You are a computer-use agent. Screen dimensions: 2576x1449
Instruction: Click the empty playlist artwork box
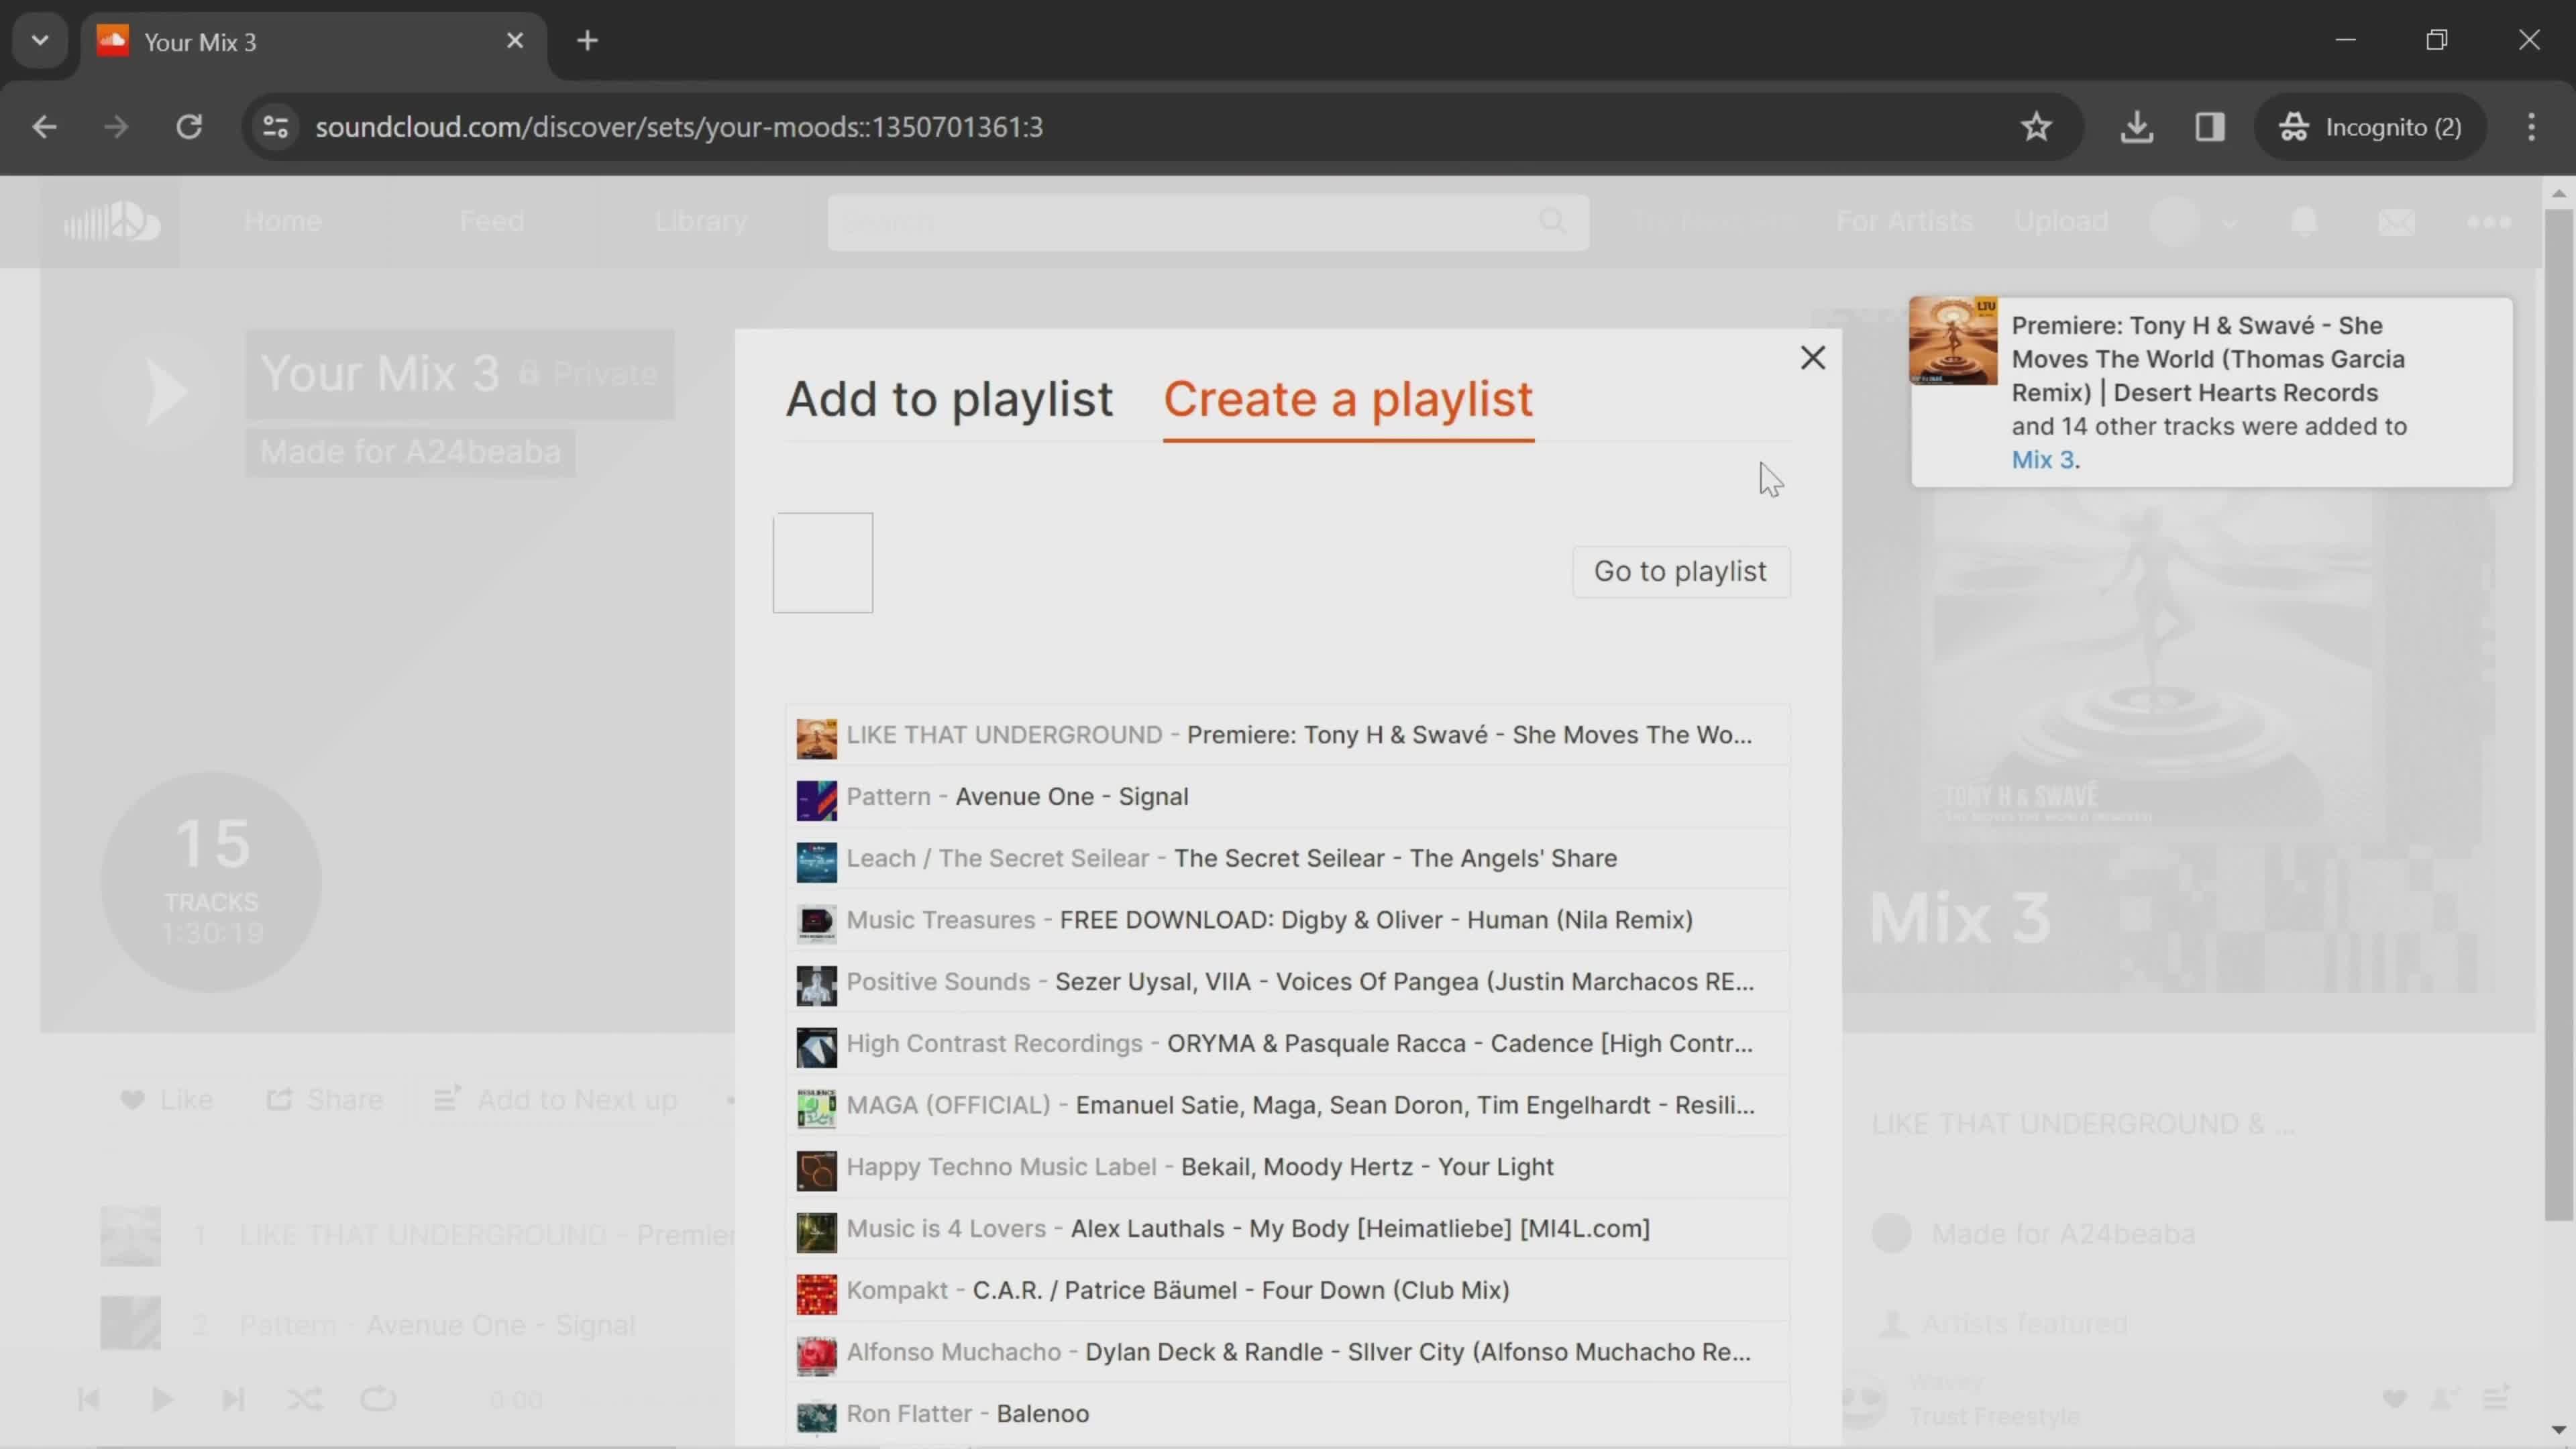coord(822,562)
